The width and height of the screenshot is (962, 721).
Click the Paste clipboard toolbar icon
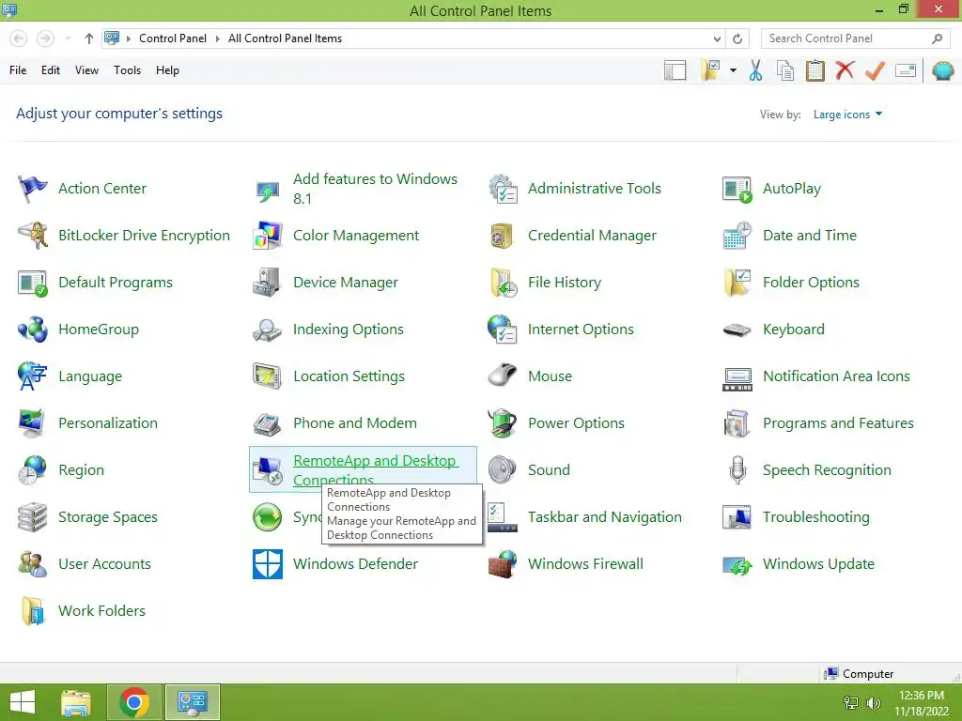(x=815, y=70)
